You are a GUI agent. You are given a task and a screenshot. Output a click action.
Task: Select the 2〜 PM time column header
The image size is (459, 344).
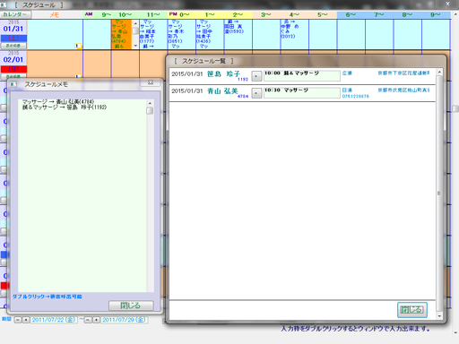coord(238,14)
